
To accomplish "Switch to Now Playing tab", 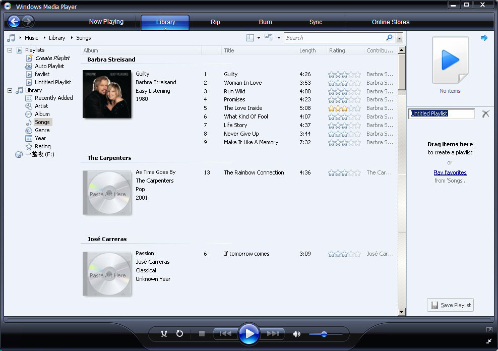I will click(x=106, y=22).
